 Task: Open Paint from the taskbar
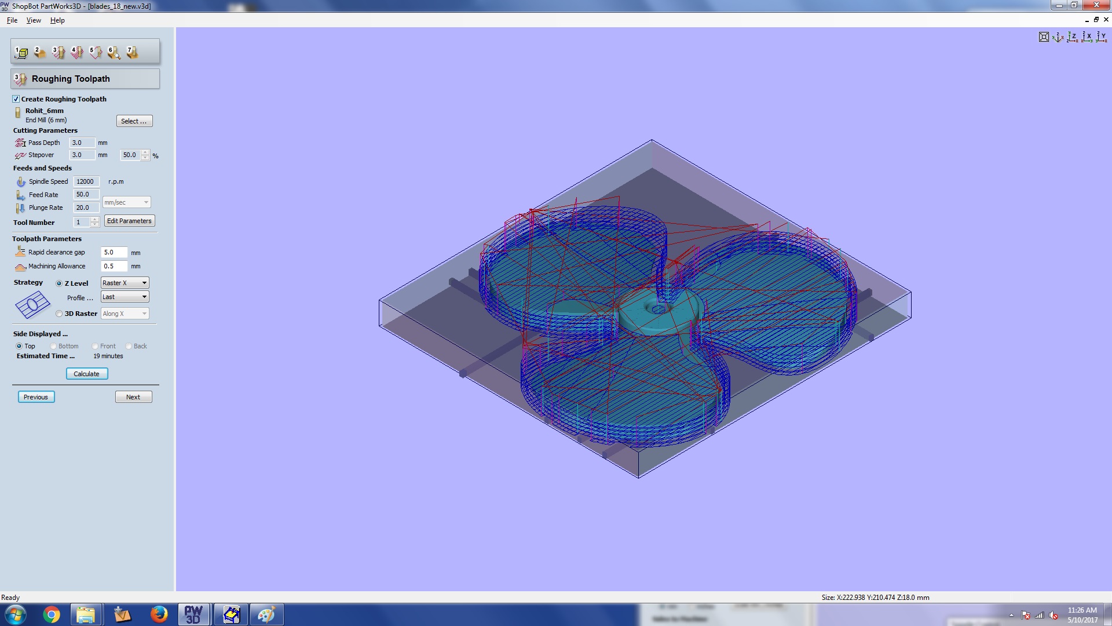coord(266,614)
